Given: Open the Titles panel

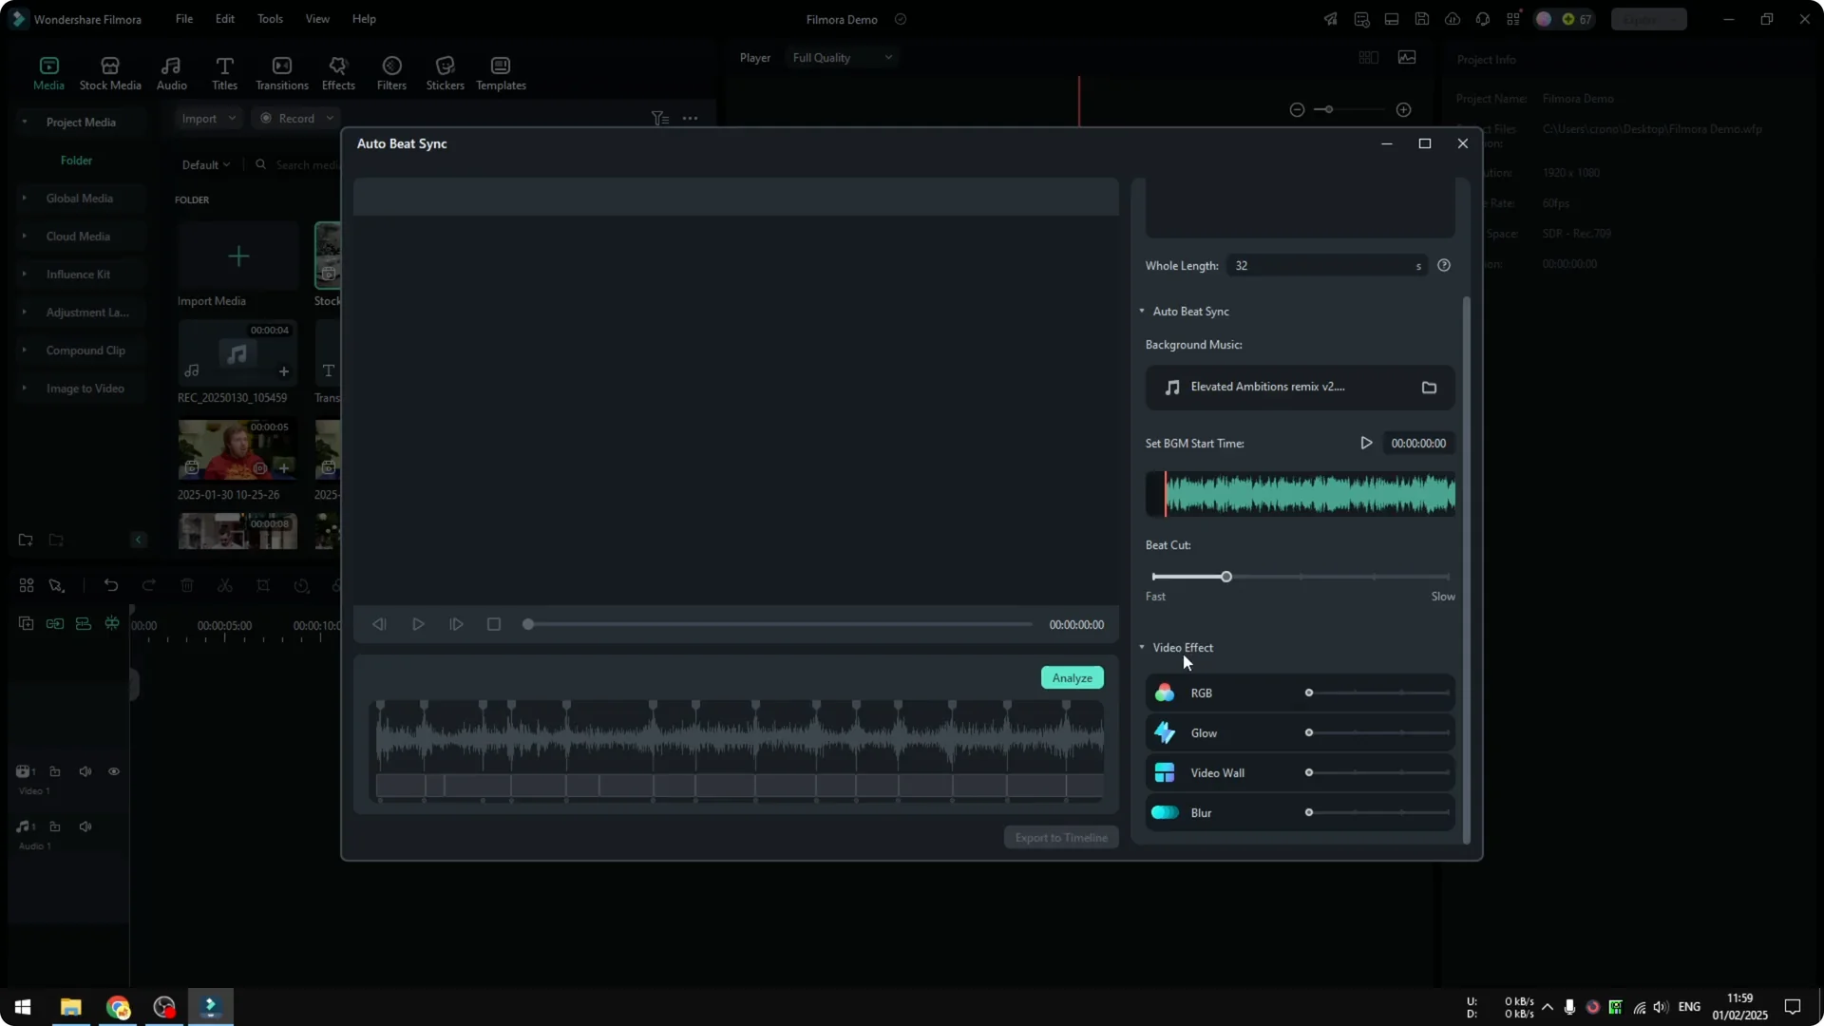Looking at the screenshot, I should (224, 72).
